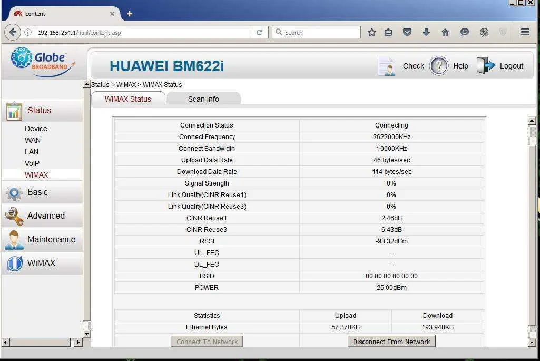Click the Disconnect From Network button

[391, 342]
